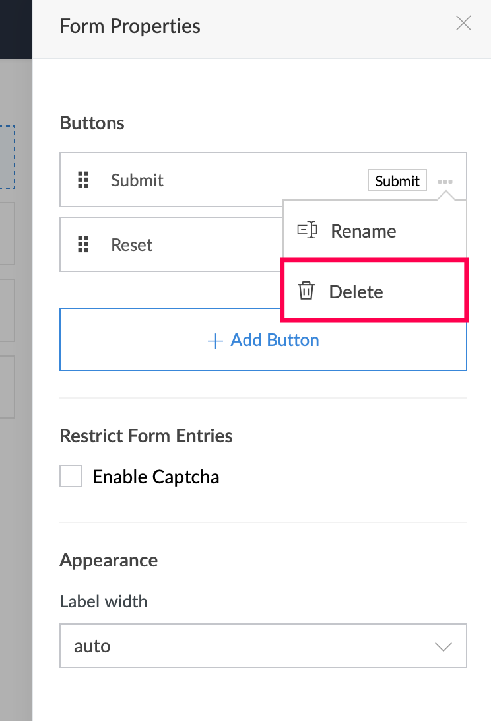Image resolution: width=491 pixels, height=721 pixels.
Task: Click the Submit type badge
Action: (x=397, y=181)
